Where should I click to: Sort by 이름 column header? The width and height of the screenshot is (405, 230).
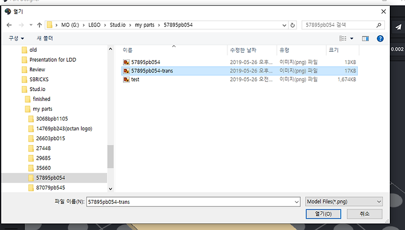[127, 50]
